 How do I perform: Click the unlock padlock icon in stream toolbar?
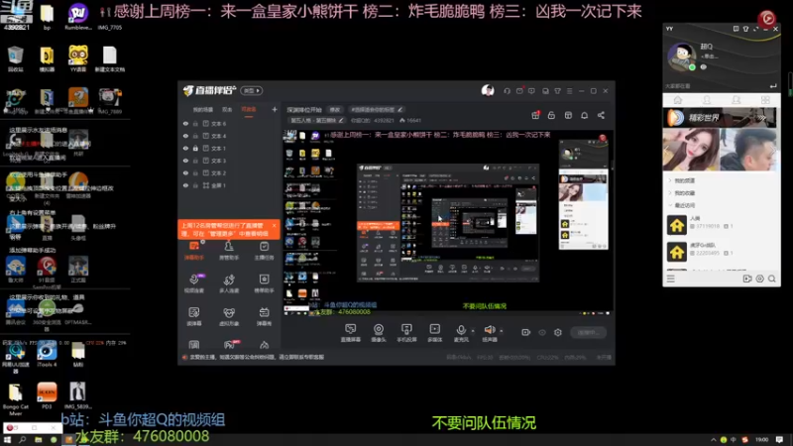click(551, 115)
